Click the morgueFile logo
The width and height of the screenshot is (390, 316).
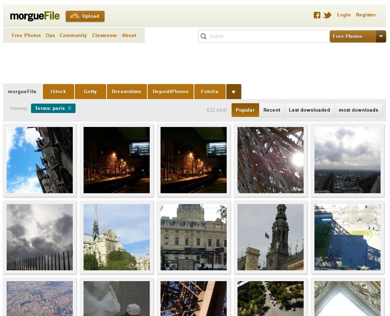click(x=35, y=16)
